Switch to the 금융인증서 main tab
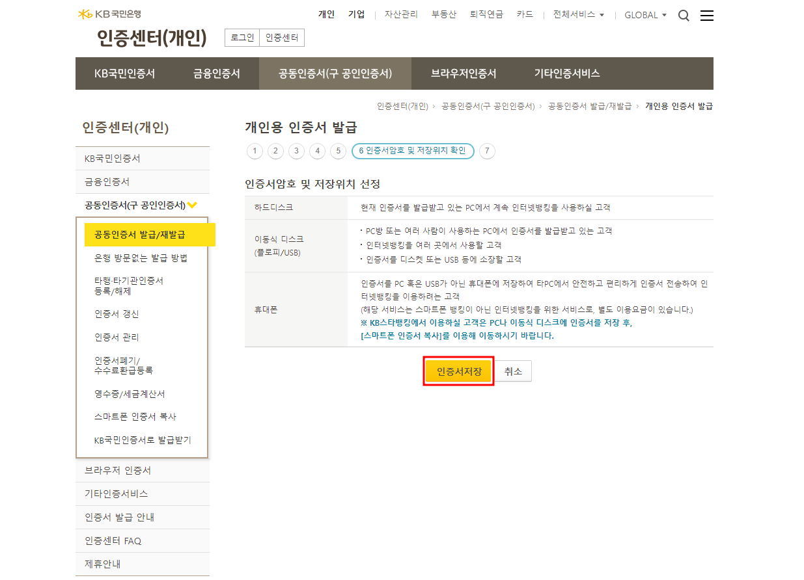 click(x=217, y=73)
